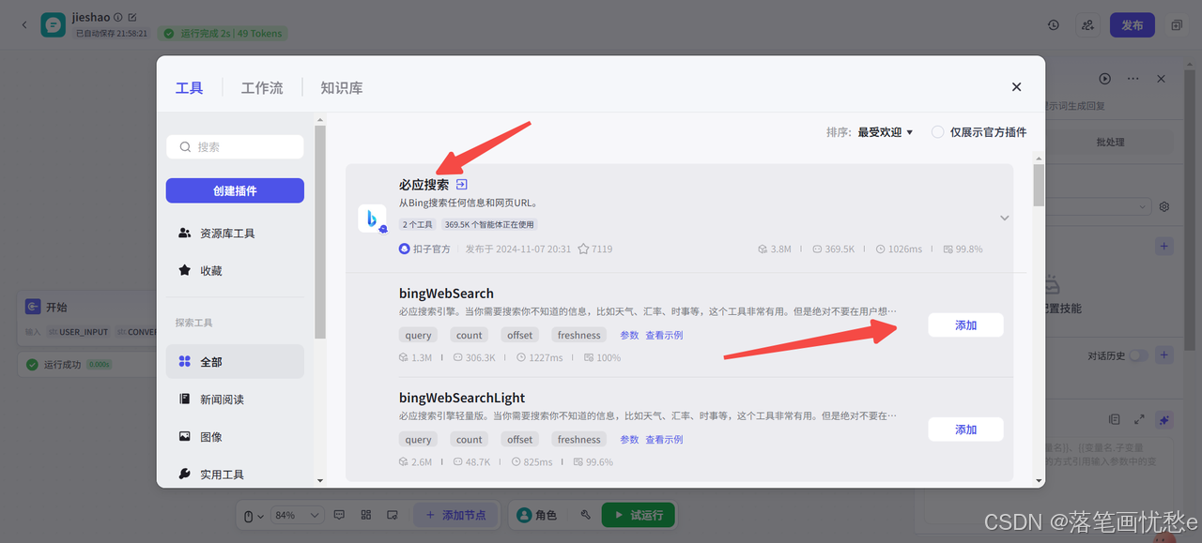The height and width of the screenshot is (543, 1202).
Task: Click the 图像 picture icon
Action: point(184,436)
